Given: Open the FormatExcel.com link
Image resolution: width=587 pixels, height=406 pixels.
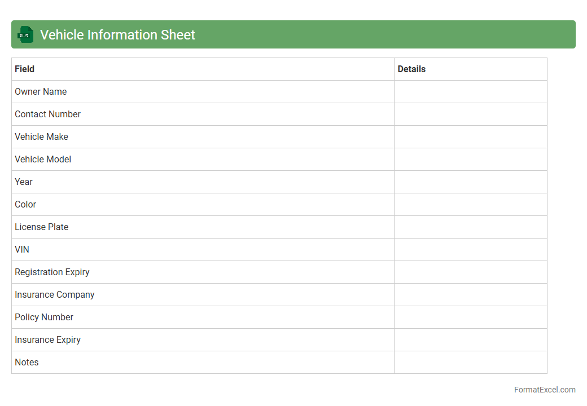Looking at the screenshot, I should pos(545,390).
